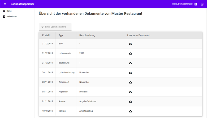Viewport: 207px width, 118px height.
Task: Open Meine Daten in the sidebar
Action: click(x=12, y=17)
